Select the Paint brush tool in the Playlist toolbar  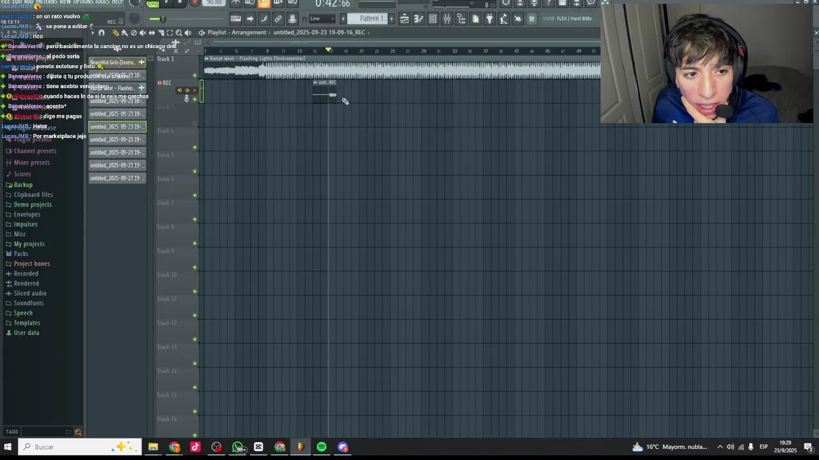124,33
